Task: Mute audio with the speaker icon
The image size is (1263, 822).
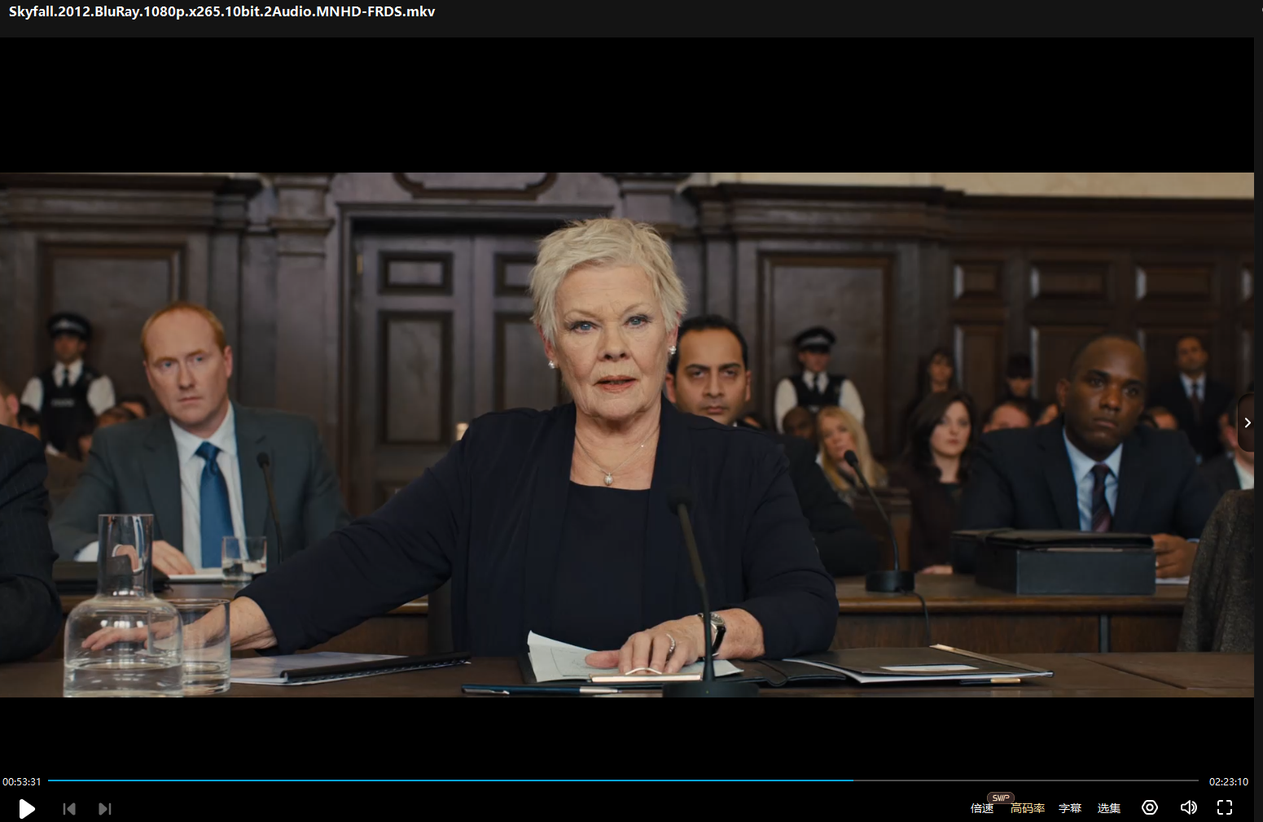Action: pos(1188,807)
